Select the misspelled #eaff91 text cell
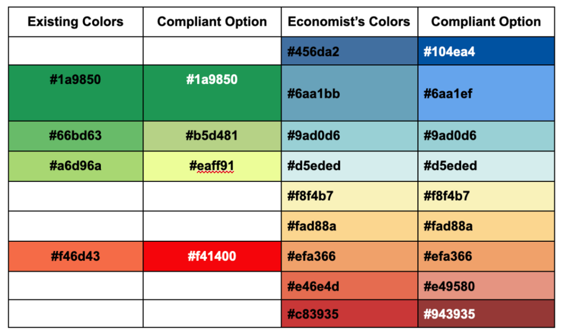This screenshot has height=335, width=561. [x=212, y=166]
